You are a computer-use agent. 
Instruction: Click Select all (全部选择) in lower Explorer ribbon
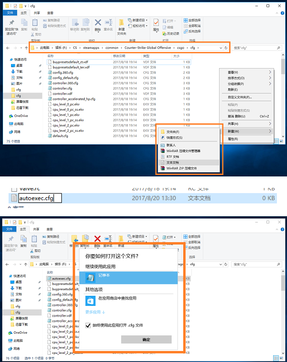click(192, 236)
